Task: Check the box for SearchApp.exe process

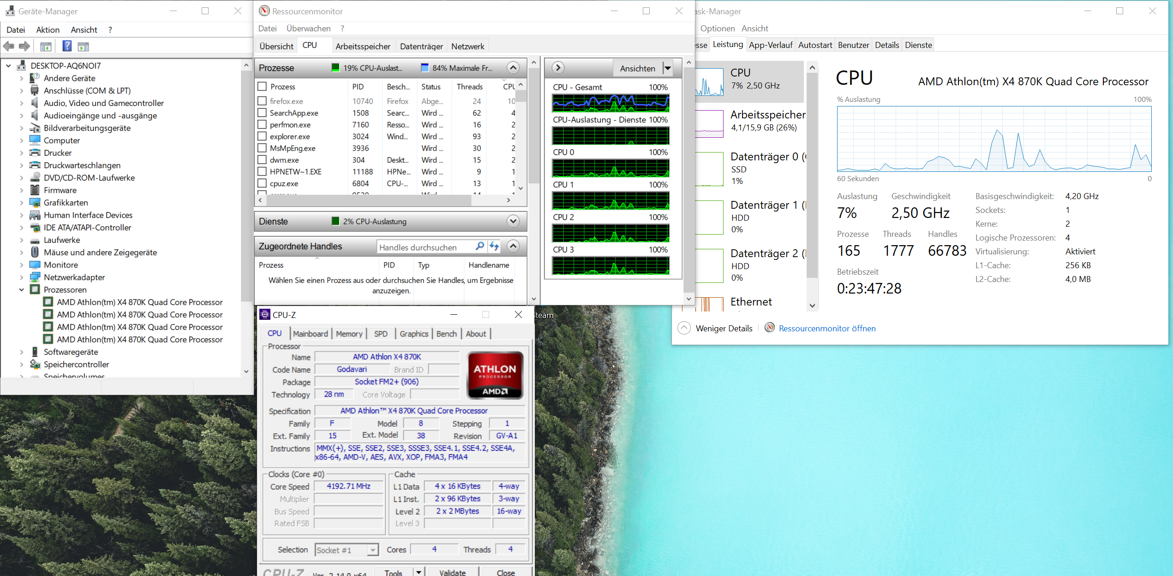Action: [262, 113]
